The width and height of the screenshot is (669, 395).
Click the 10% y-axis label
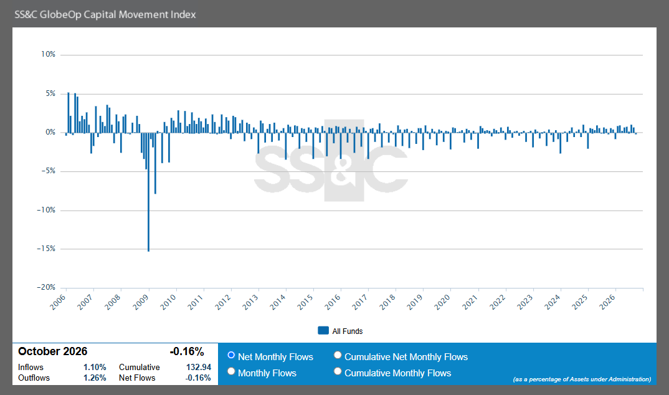[48, 54]
